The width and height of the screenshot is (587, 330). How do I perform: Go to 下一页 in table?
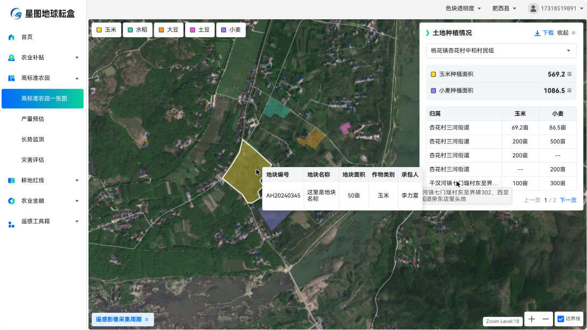tap(568, 200)
